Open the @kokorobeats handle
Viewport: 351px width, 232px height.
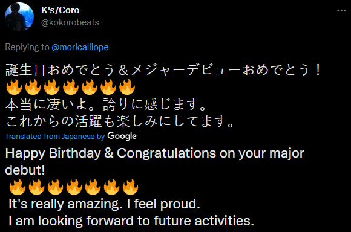(70, 22)
